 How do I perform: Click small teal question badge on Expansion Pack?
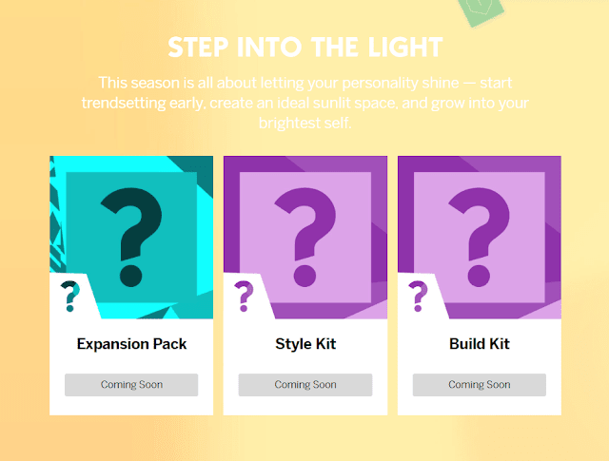coord(69,297)
